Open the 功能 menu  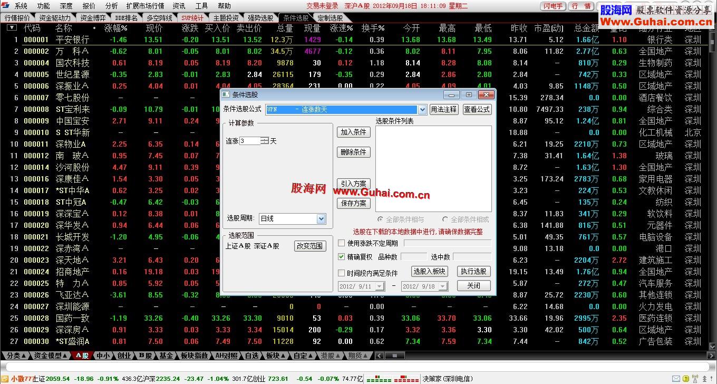(43, 6)
